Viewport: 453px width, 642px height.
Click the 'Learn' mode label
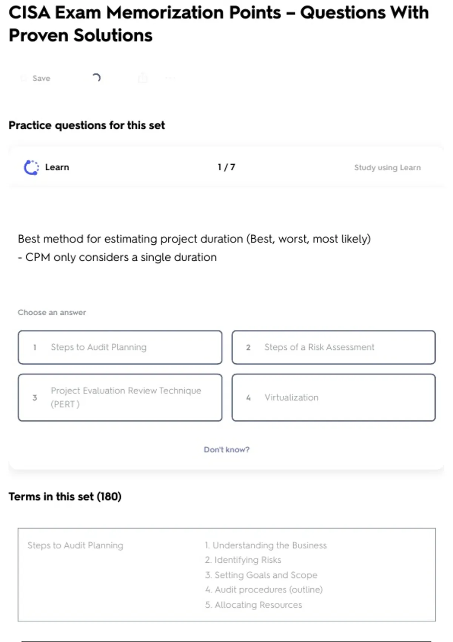(x=57, y=167)
